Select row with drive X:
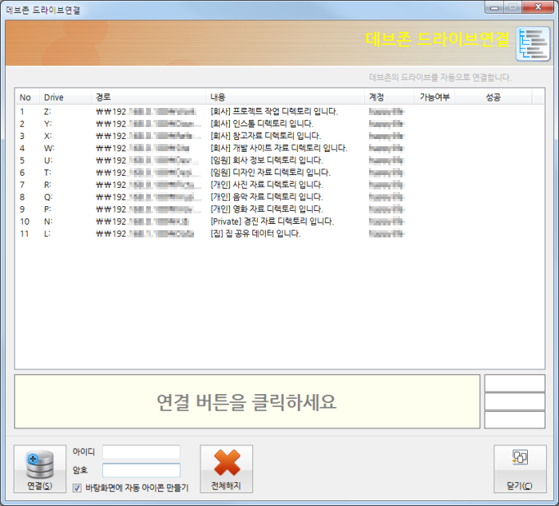The height and width of the screenshot is (506, 559). pyautogui.click(x=279, y=136)
